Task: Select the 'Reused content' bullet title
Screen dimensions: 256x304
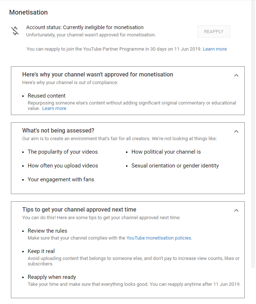Action: (47, 96)
